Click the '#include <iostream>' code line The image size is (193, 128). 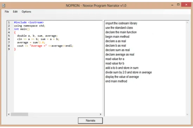click(x=29, y=22)
